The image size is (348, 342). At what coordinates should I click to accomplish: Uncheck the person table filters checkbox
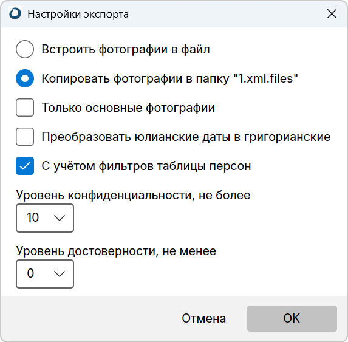pyautogui.click(x=25, y=166)
